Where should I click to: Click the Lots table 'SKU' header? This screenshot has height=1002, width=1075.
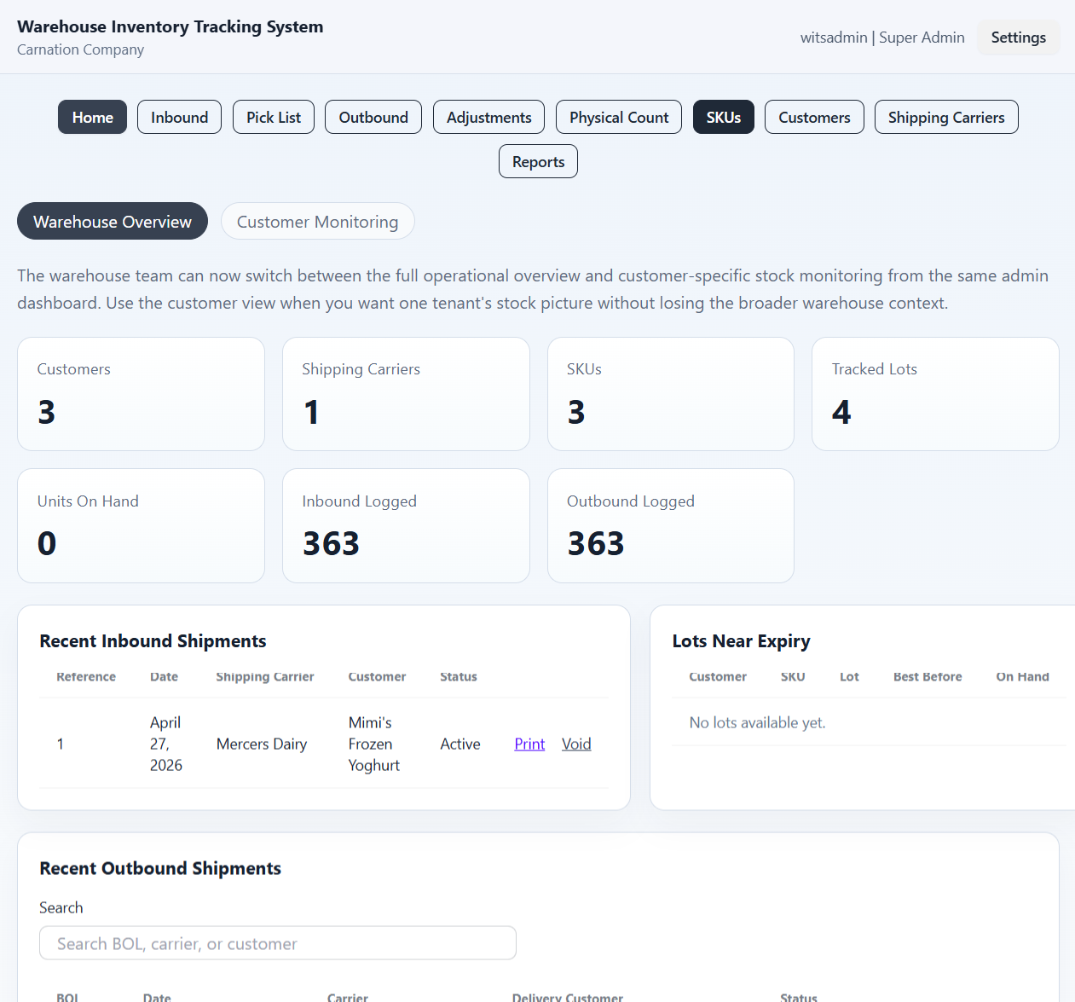[x=793, y=676]
